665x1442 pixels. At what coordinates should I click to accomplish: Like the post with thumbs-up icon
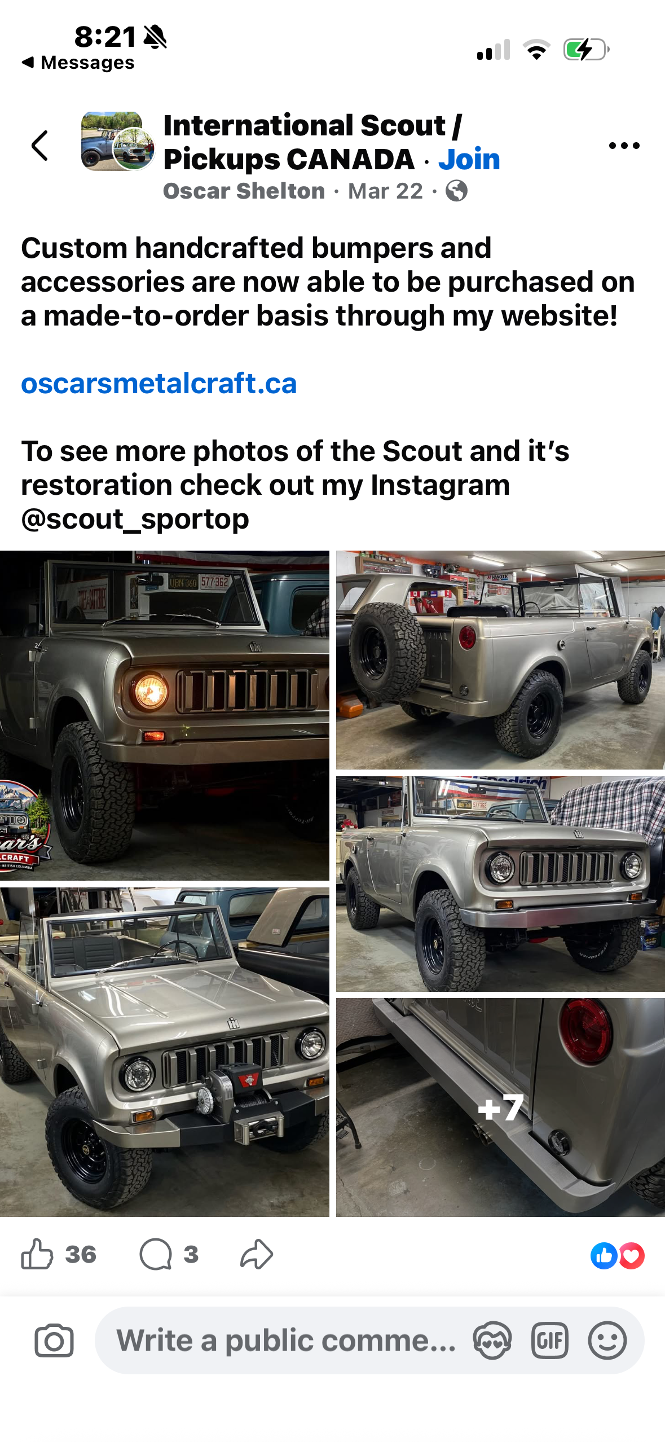[37, 1254]
